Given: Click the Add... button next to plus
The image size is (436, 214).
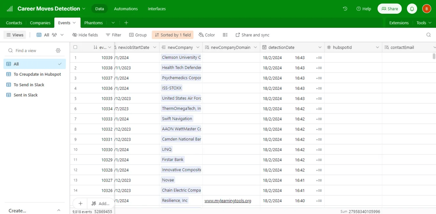Looking at the screenshot, I should (101, 204).
